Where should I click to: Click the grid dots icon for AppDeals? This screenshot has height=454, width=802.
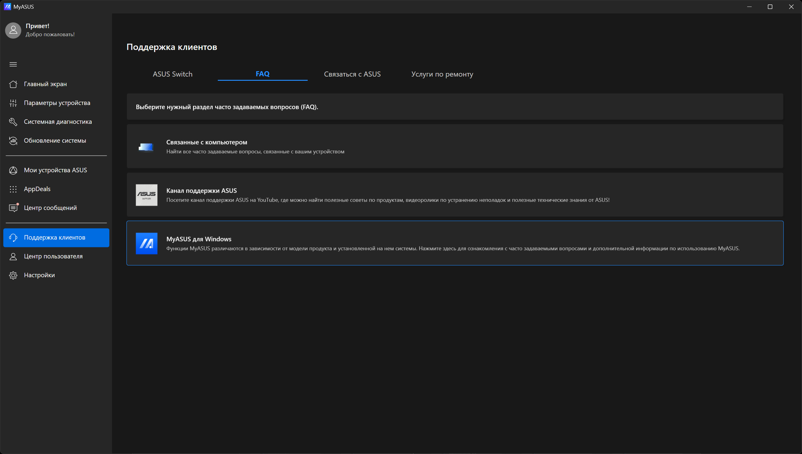(13, 189)
